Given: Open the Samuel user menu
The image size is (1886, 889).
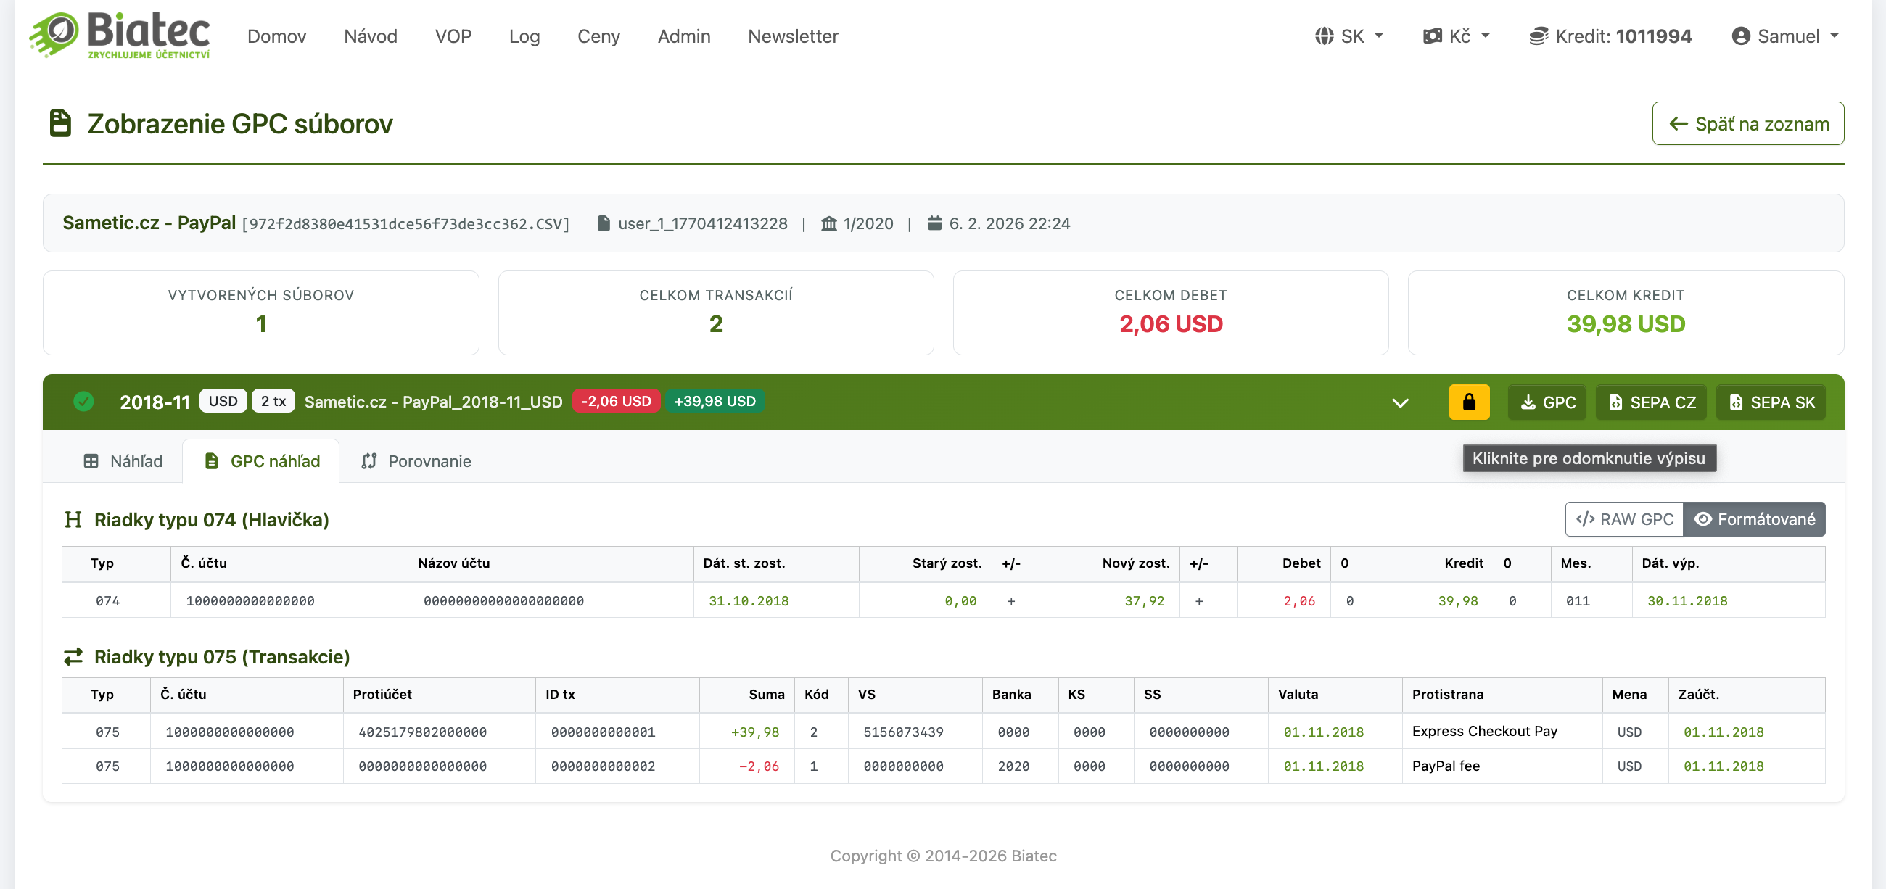Looking at the screenshot, I should [1785, 36].
